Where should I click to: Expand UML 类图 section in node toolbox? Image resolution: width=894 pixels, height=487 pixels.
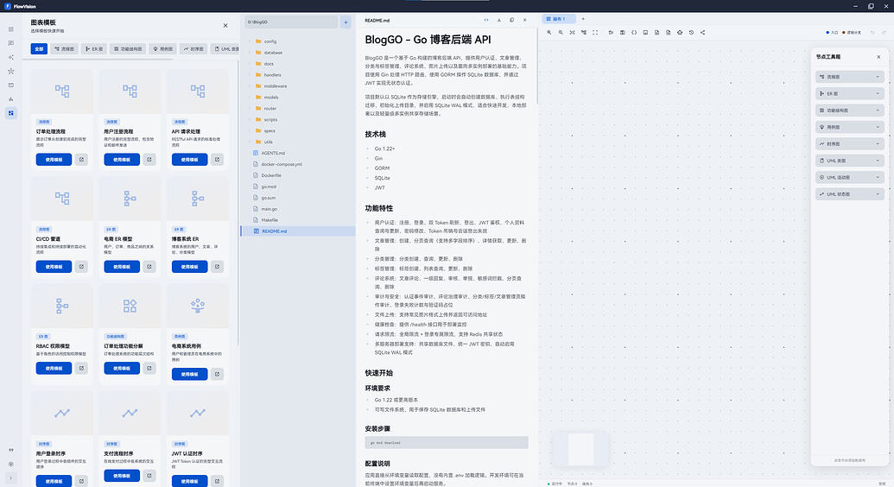coord(850,161)
